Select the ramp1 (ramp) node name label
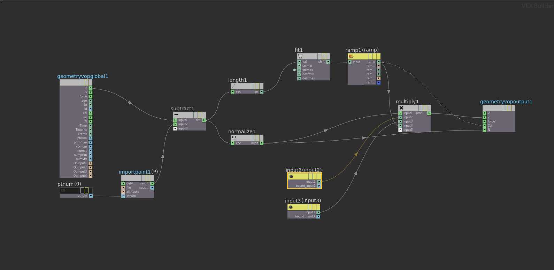 tap(362, 50)
